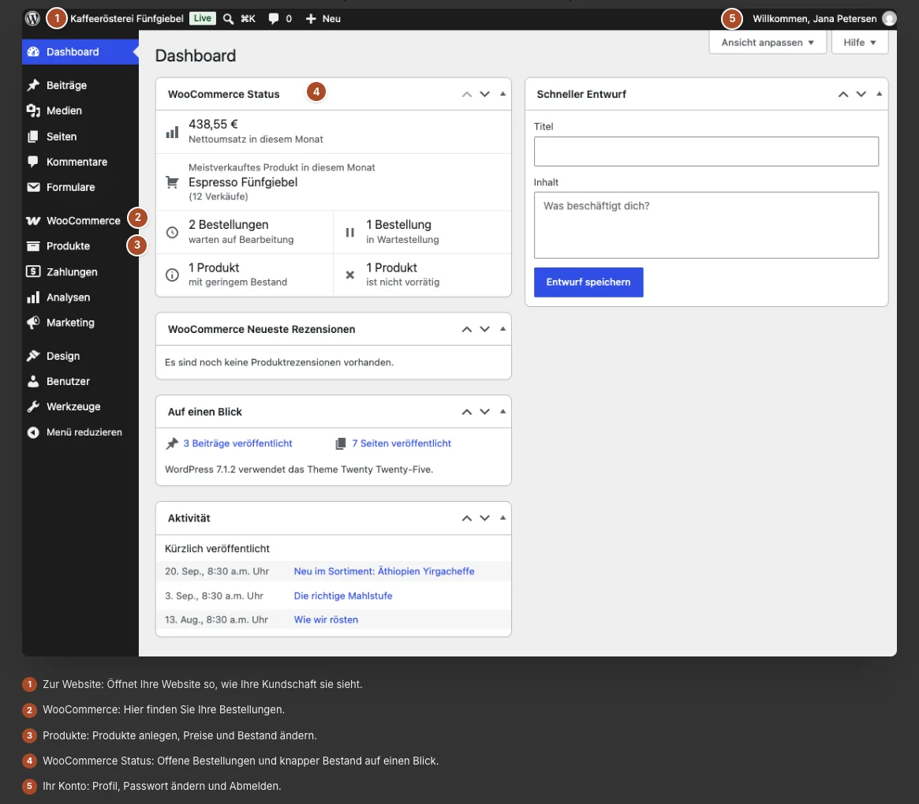Screen dimensions: 919x804
Task: Click the bar chart icon beside Analysen
Action: (x=33, y=297)
